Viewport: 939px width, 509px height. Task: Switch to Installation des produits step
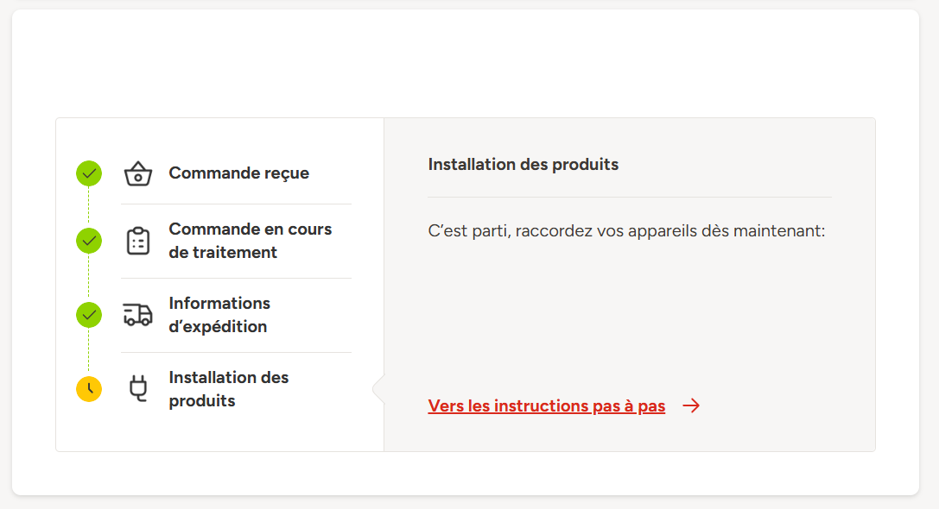(228, 389)
